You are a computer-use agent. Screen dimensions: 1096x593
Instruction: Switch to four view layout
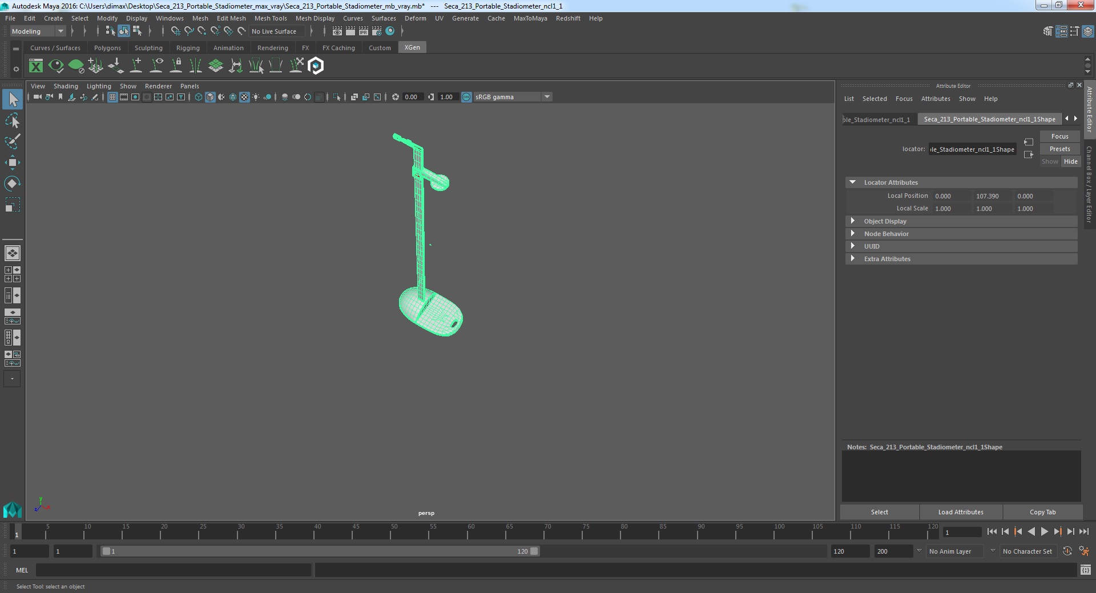tap(13, 274)
